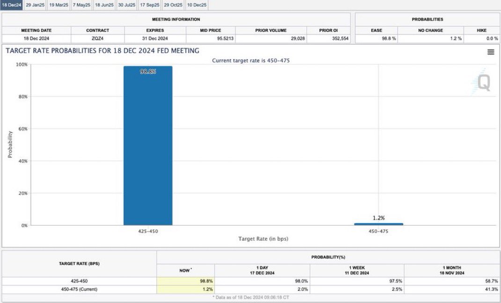
Task: Click the EXPIRES column header
Action: click(x=155, y=30)
